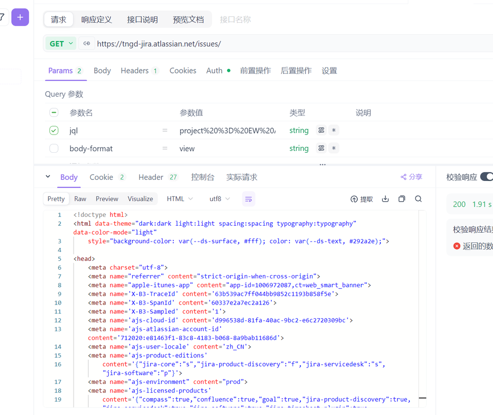Open the string type of body-format row

[x=299, y=148]
